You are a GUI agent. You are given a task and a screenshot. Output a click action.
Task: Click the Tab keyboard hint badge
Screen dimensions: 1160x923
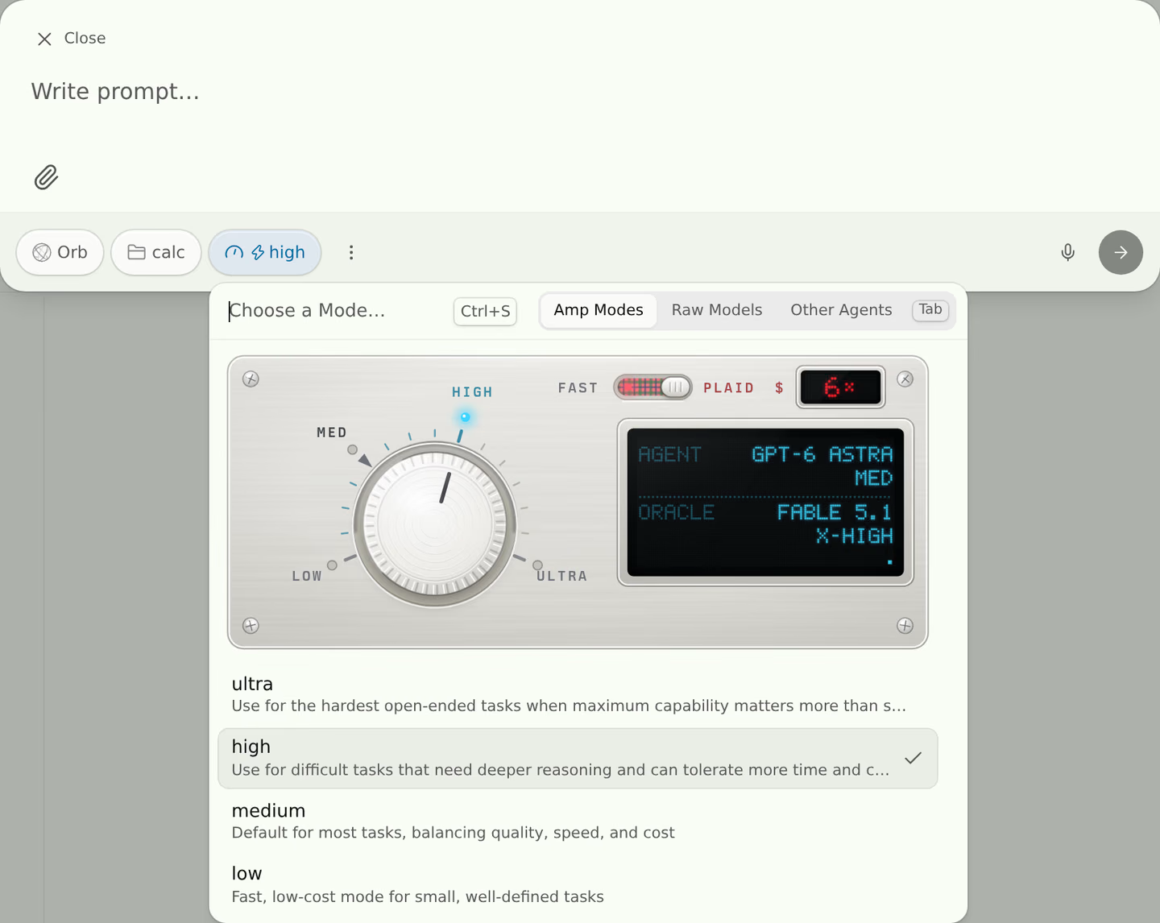(x=930, y=309)
